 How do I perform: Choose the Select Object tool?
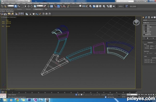16,6
